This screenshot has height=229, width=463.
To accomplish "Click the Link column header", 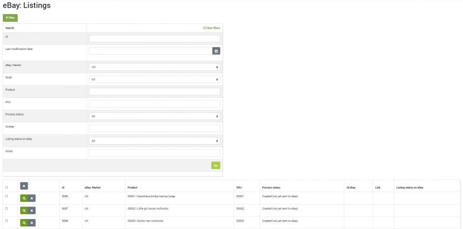I will (x=378, y=188).
